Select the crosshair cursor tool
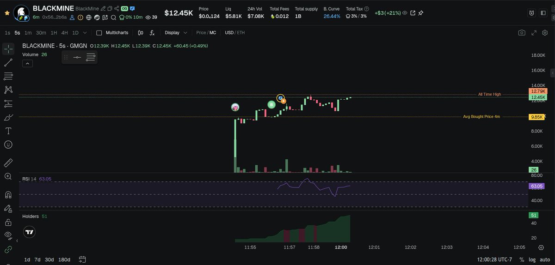Screen dimensions: 555x265 coord(8,49)
